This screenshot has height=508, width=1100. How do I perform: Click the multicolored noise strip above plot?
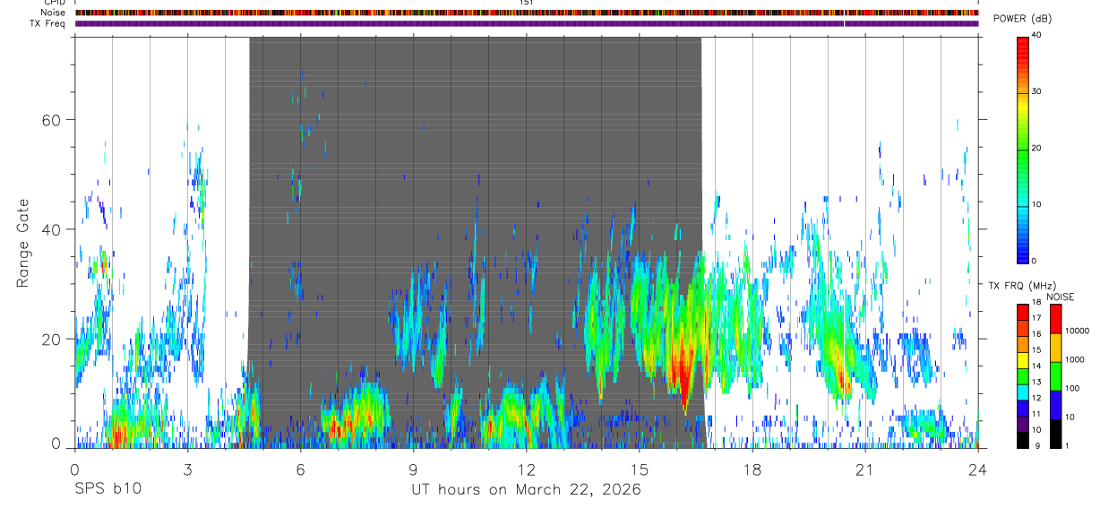pyautogui.click(x=527, y=13)
